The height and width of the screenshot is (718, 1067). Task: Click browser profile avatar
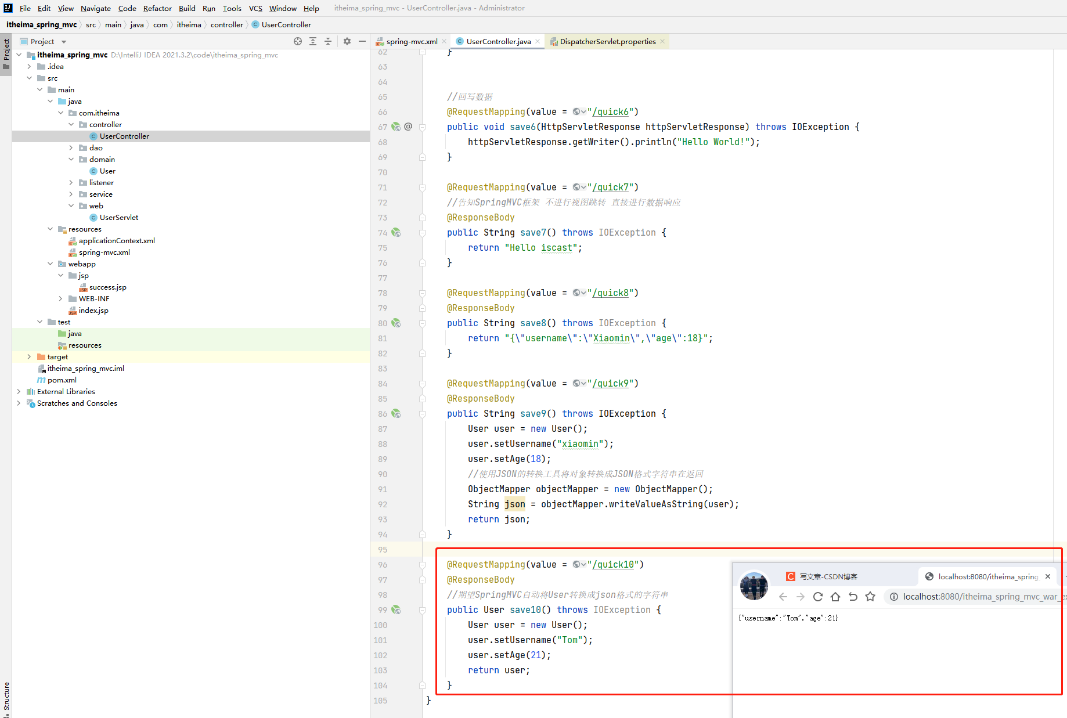(x=754, y=586)
